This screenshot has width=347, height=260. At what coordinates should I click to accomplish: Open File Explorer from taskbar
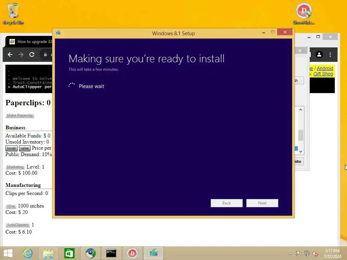coord(48,253)
